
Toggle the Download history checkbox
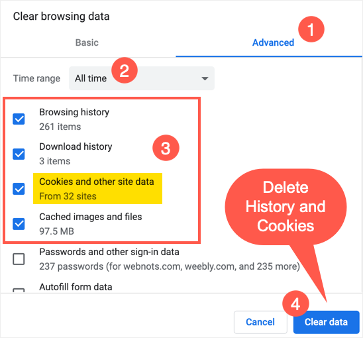click(x=19, y=154)
